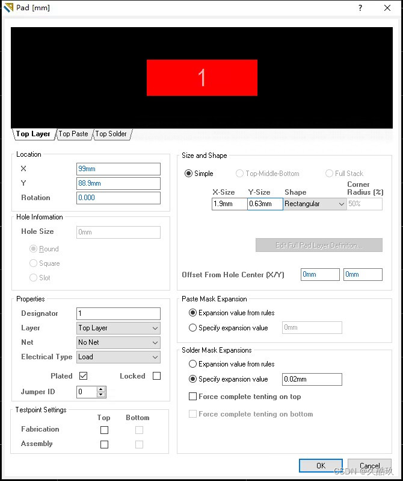
Task: Switch to the Top Solder tab
Action: [x=111, y=134]
